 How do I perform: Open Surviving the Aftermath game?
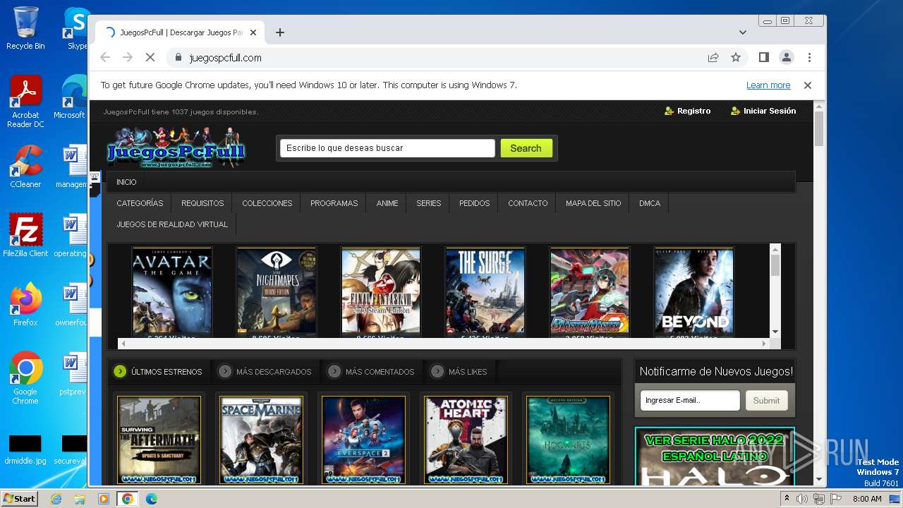tap(159, 439)
